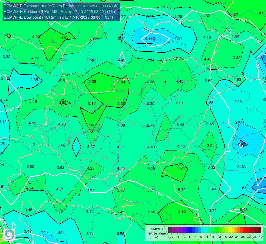Click the 5.26 temperature value
The image size is (266, 244).
pos(181,168)
